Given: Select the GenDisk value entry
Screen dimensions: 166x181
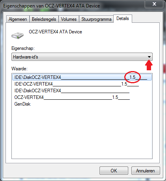Looking at the screenshot, I should 22,104.
